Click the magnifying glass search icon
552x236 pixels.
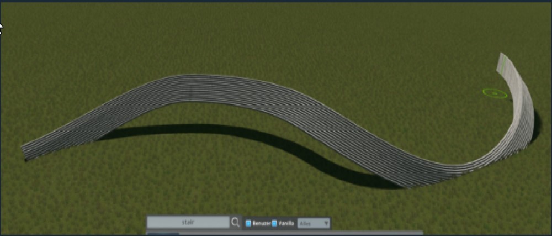(236, 223)
